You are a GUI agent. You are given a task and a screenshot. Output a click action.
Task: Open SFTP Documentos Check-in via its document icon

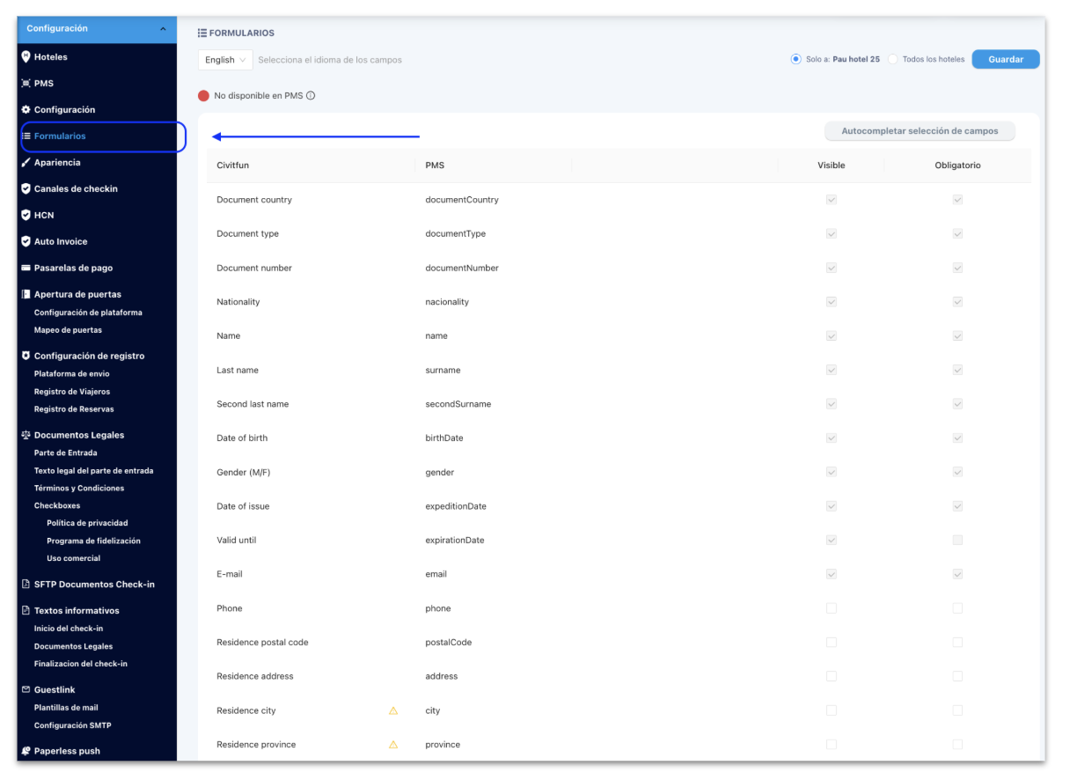25,584
